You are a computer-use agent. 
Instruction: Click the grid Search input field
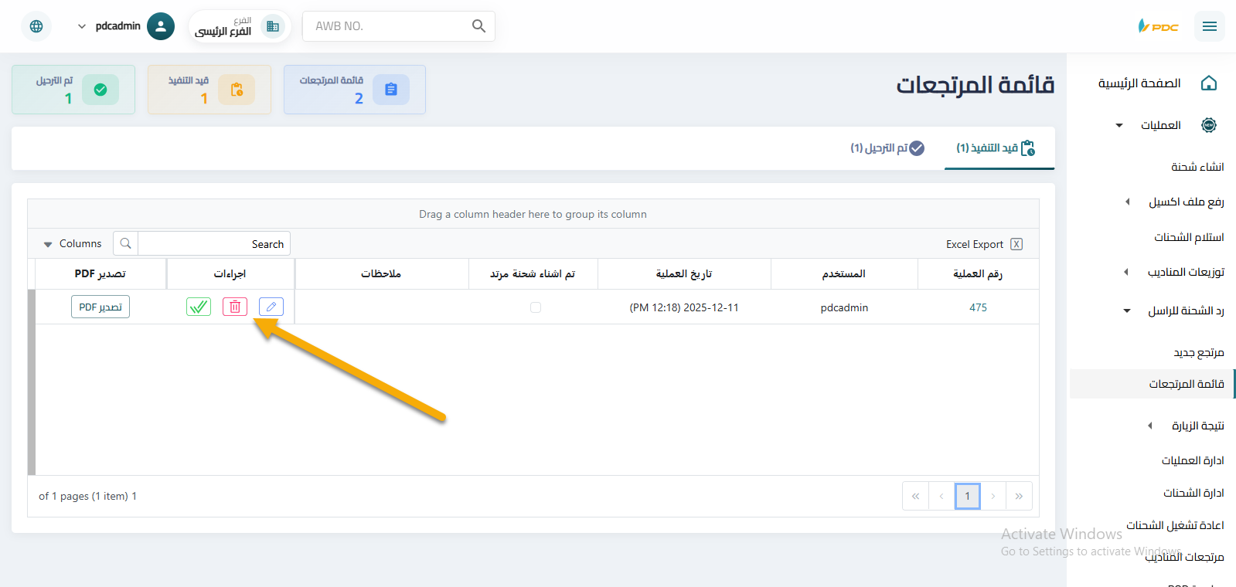[213, 244]
